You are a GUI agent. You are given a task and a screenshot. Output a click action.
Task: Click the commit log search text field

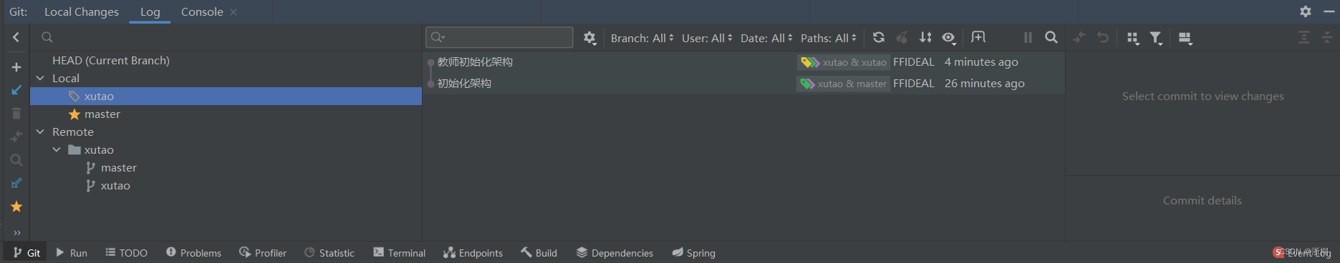[499, 37]
